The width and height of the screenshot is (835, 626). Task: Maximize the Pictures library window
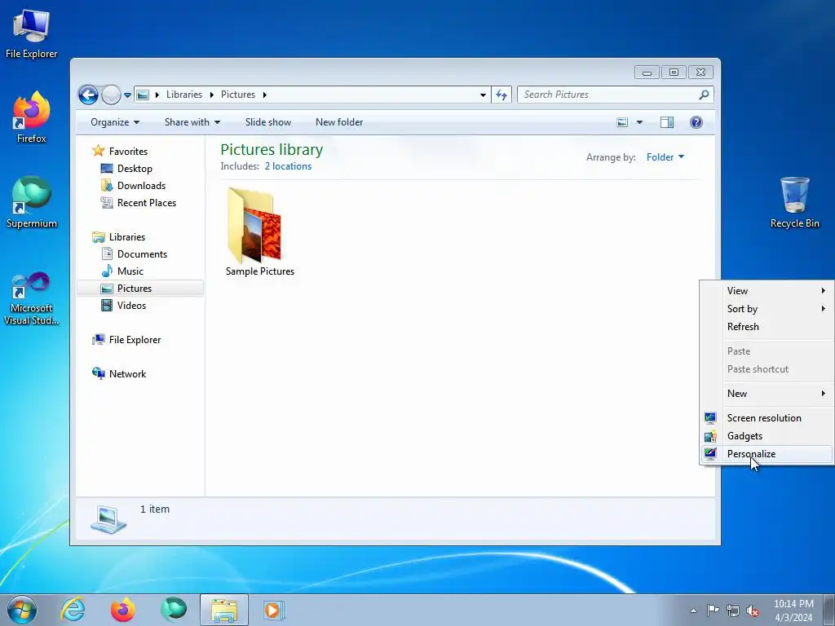coord(674,73)
